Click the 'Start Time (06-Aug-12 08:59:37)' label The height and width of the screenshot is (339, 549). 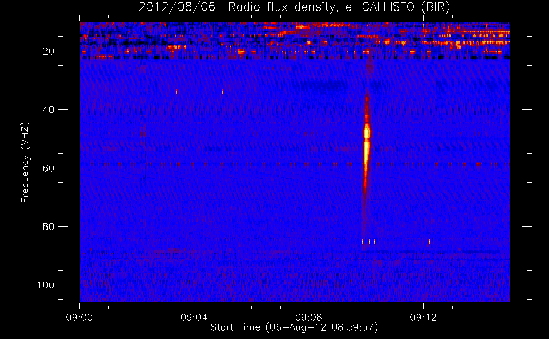pos(294,327)
